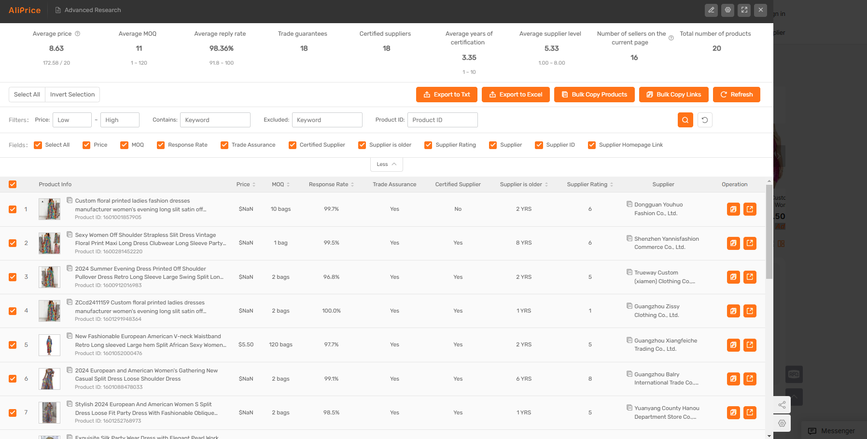Open settings gear icon in header

[x=727, y=10]
